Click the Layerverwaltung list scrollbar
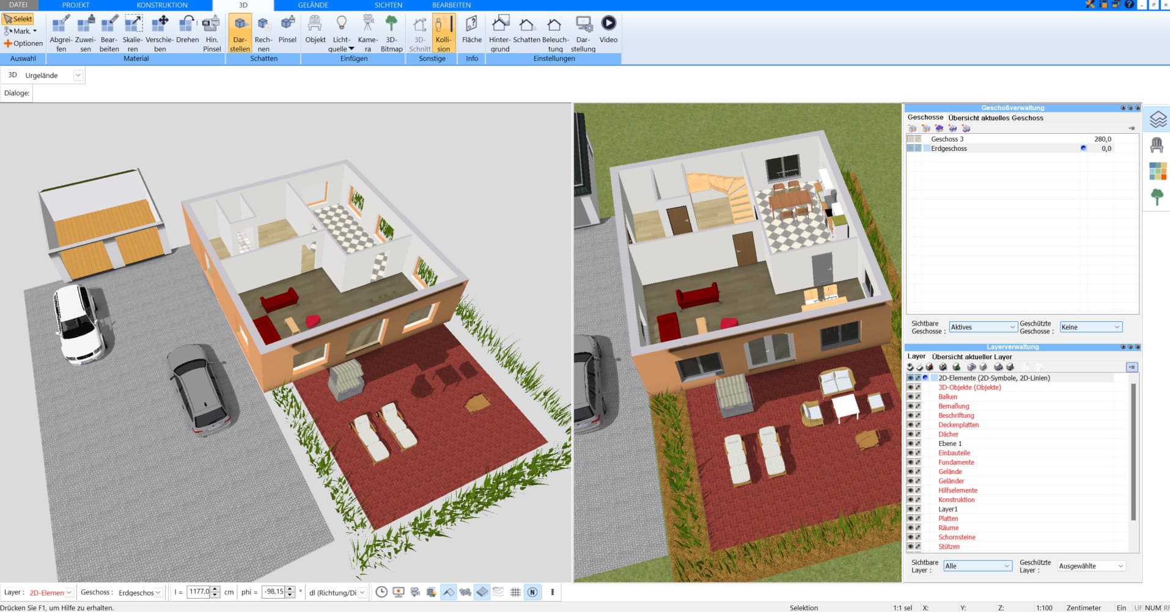 (x=1133, y=452)
